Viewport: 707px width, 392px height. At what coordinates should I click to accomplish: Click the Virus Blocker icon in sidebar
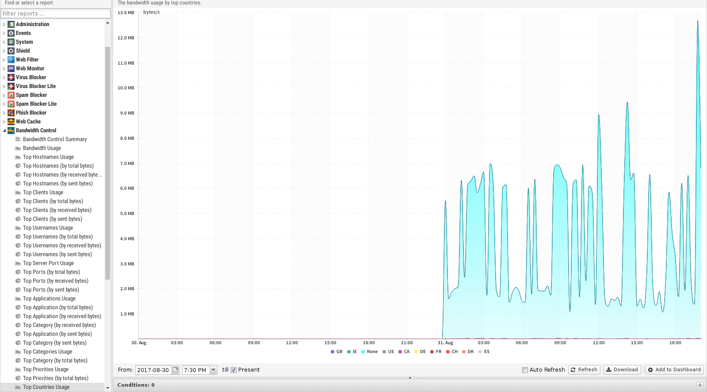11,77
